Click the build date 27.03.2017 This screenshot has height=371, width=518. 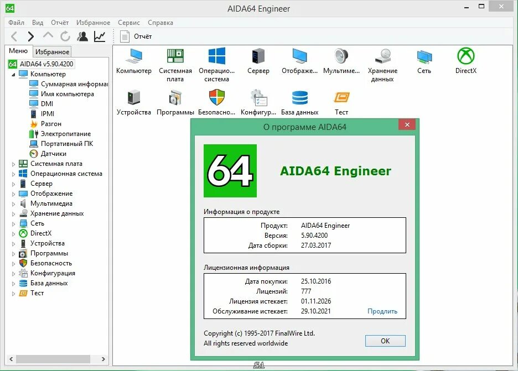pyautogui.click(x=316, y=245)
